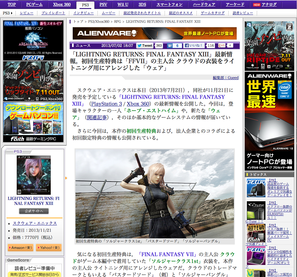Switch to the Xbox 360 tab

tap(62, 4)
